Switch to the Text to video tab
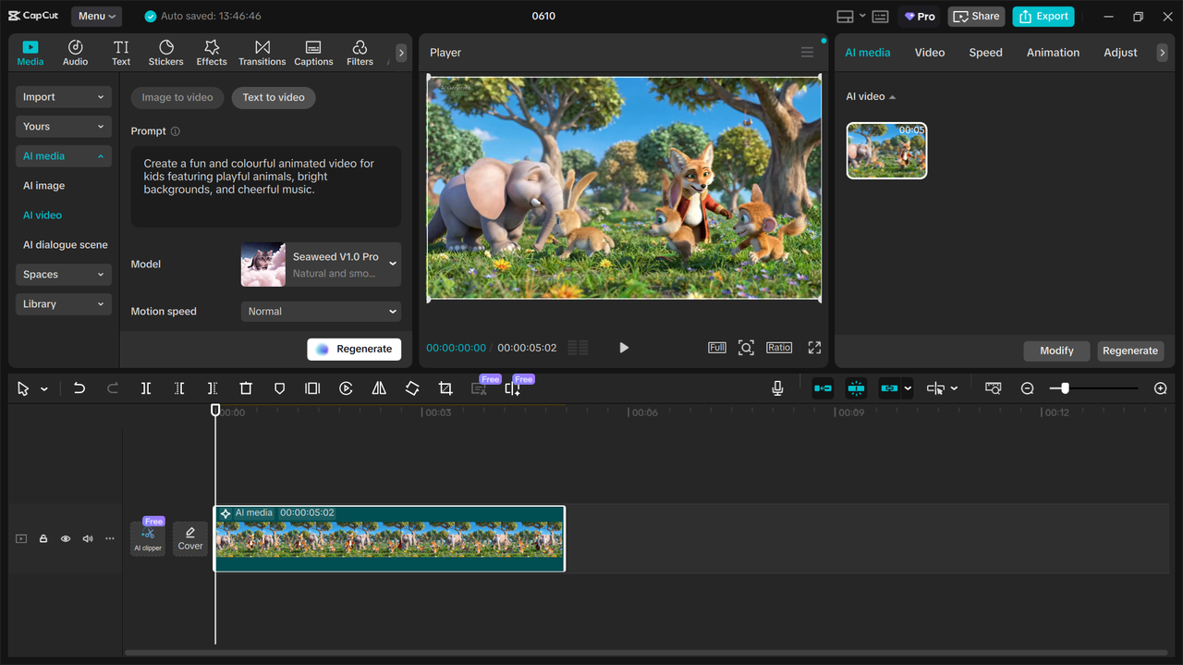This screenshot has width=1183, height=665. [x=273, y=97]
